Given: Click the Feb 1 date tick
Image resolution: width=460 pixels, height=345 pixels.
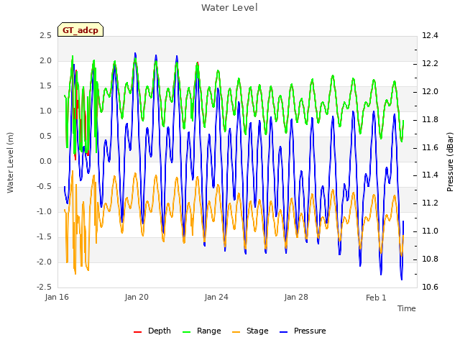Looking at the screenshot, I should click(x=376, y=298).
